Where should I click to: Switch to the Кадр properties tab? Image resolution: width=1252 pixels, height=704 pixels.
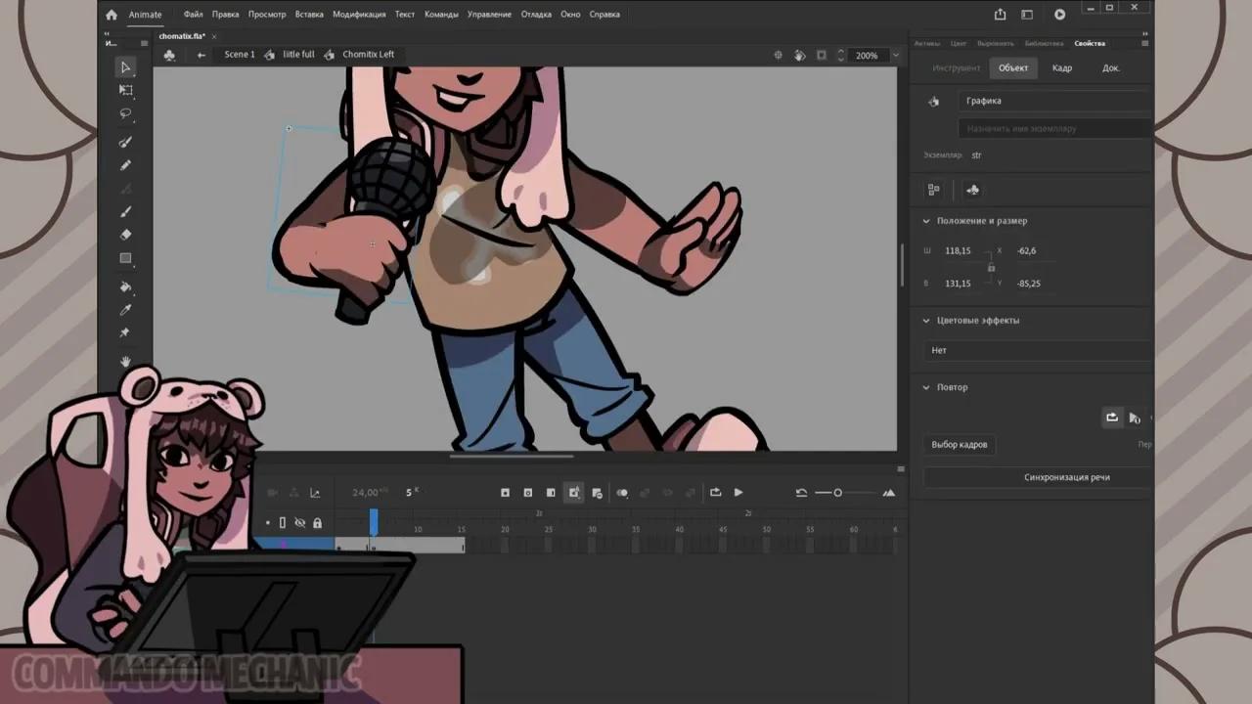pyautogui.click(x=1061, y=68)
